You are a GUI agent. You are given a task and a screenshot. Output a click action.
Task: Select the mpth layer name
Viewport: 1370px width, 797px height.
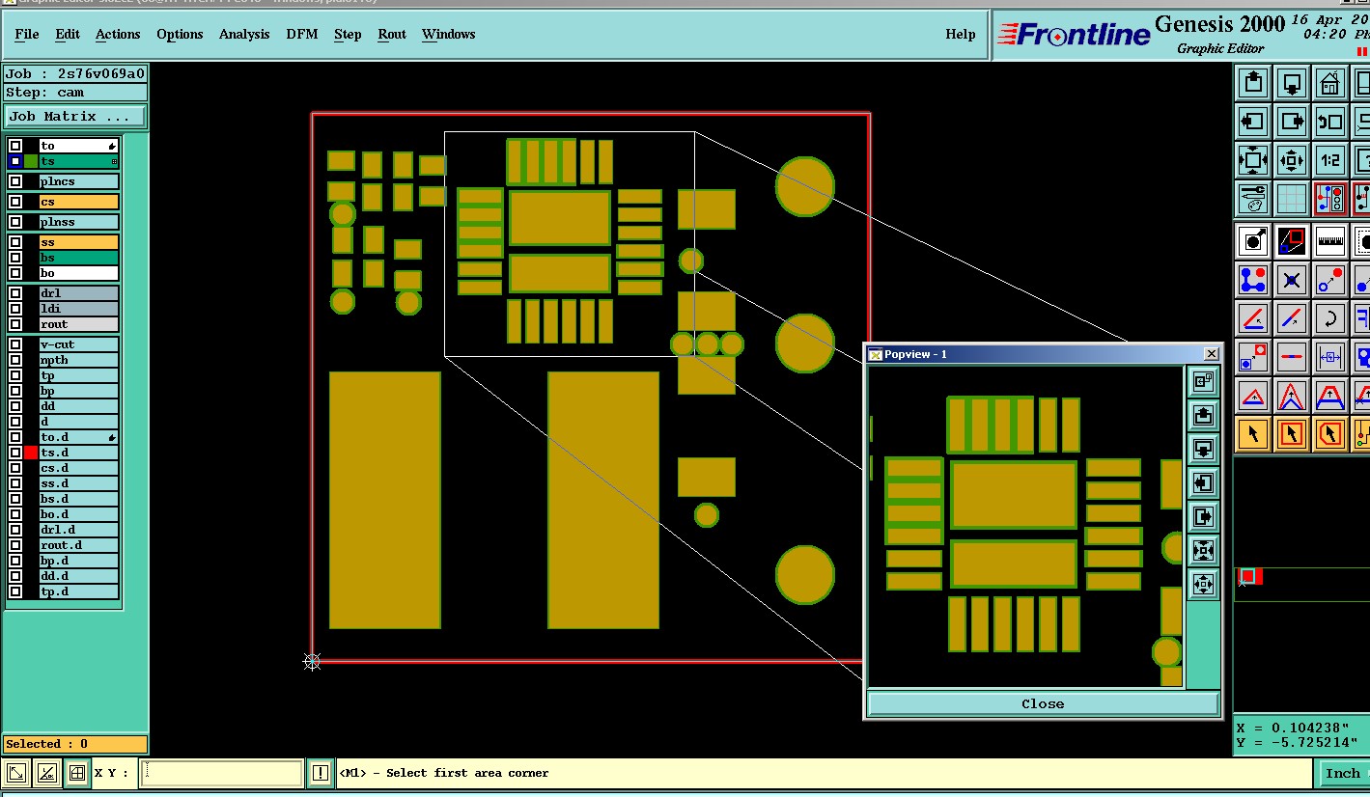(x=79, y=360)
